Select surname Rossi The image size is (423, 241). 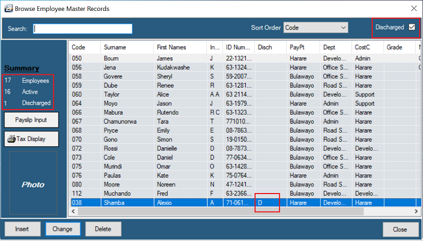pyautogui.click(x=111, y=149)
